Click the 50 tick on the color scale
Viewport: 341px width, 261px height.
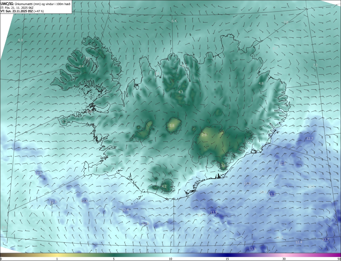click(x=339, y=259)
